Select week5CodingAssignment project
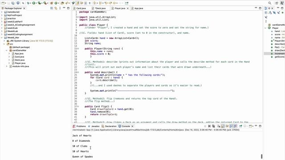This screenshot has height=160, width=285. tap(20, 34)
